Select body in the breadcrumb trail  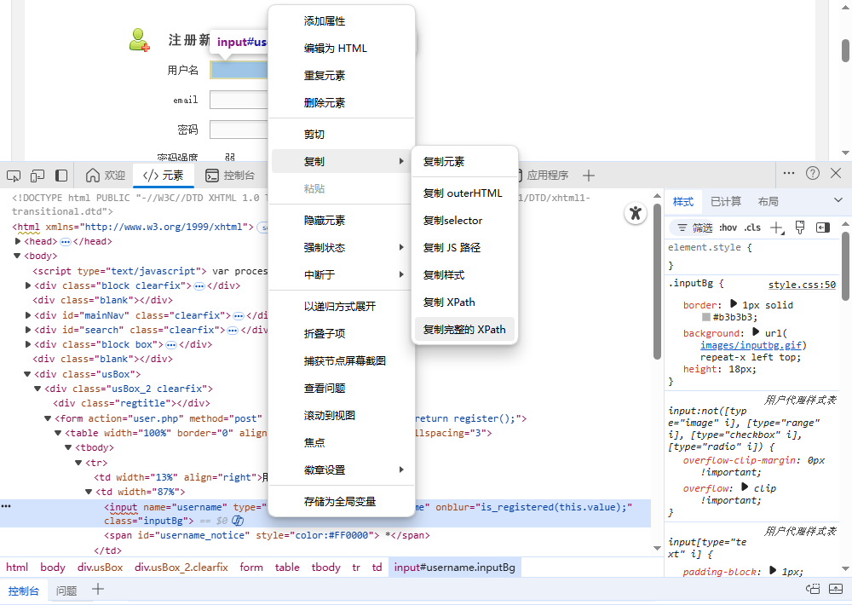[53, 567]
